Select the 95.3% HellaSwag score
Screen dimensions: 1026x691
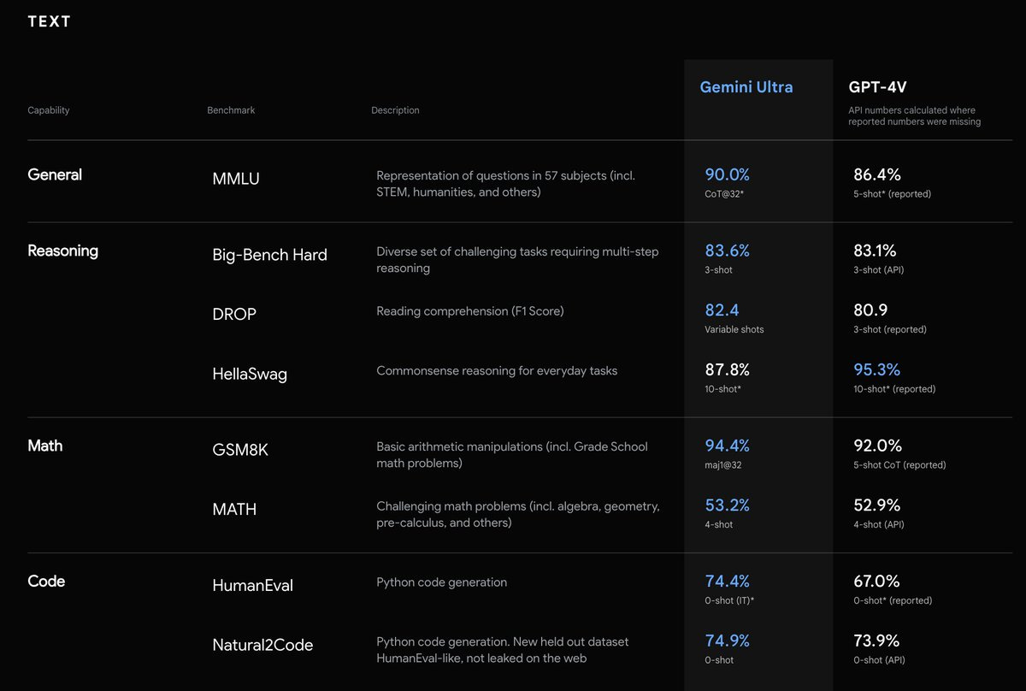coord(876,369)
